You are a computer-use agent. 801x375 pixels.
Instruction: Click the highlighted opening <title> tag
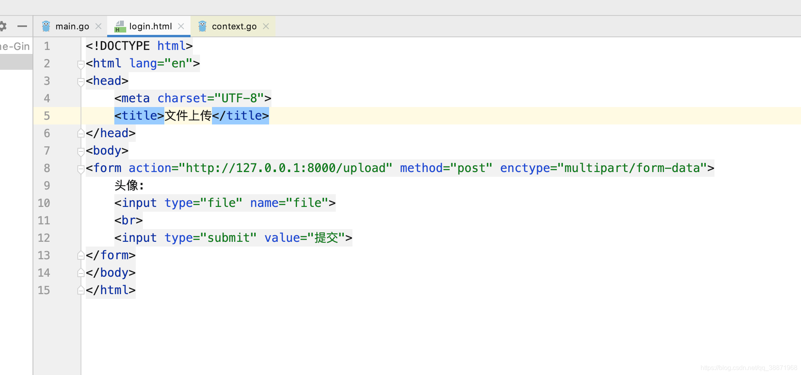(139, 116)
